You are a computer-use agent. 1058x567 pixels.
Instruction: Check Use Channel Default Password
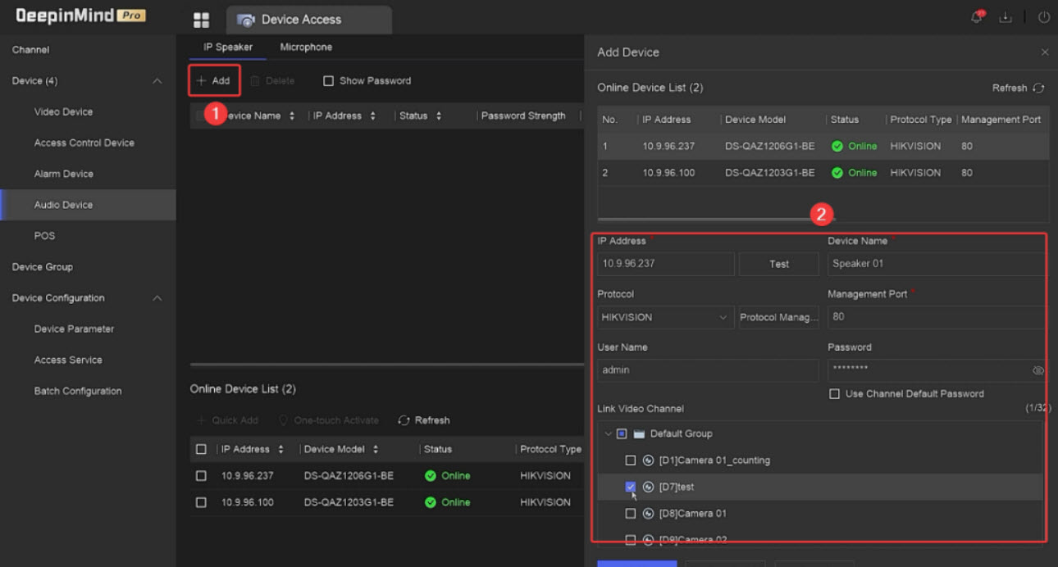pyautogui.click(x=834, y=394)
